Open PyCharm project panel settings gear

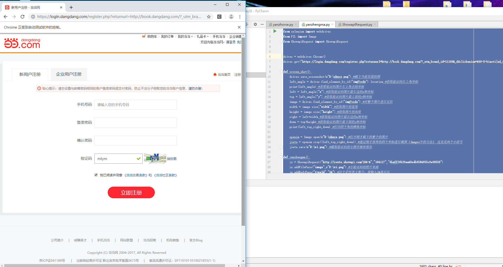[255, 24]
